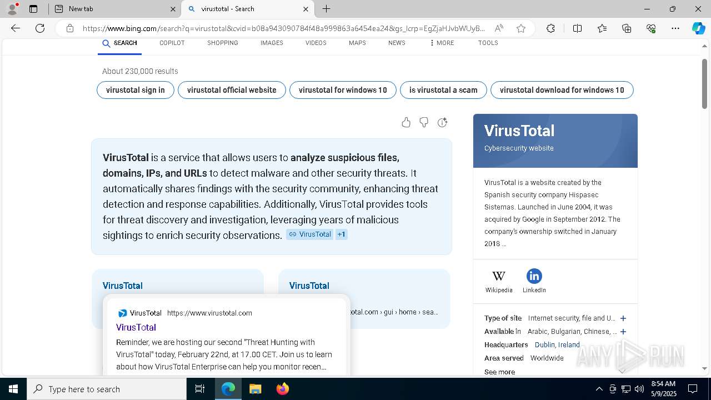
Task: Open Settings and more ellipsis menu
Action: coord(675,28)
